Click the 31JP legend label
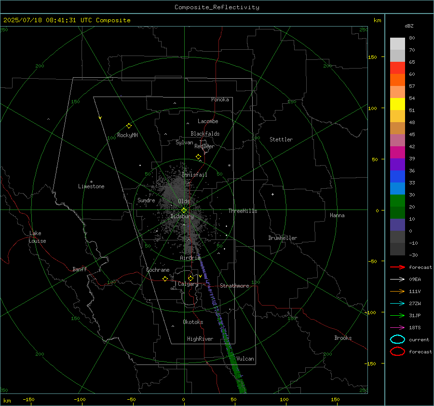This screenshot has height=406, width=434. 415,315
